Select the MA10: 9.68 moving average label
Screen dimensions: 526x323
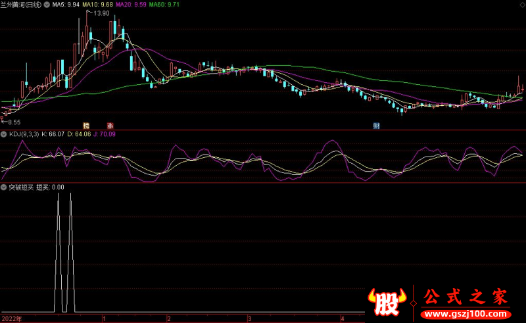coord(97,4)
